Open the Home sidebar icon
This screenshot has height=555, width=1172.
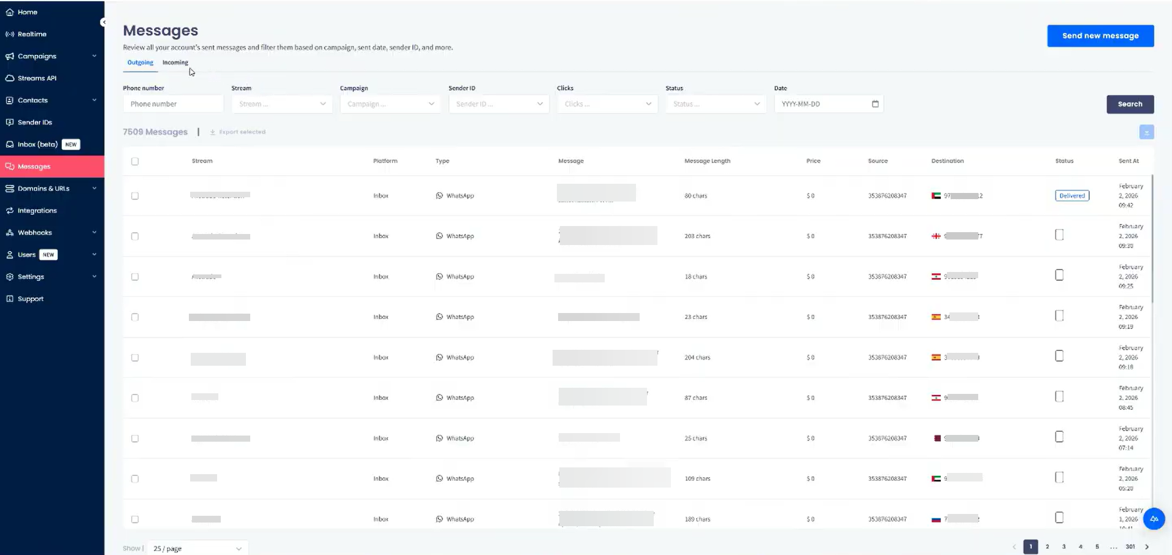9,12
